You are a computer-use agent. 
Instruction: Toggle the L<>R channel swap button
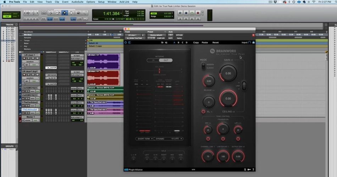pos(133,159)
